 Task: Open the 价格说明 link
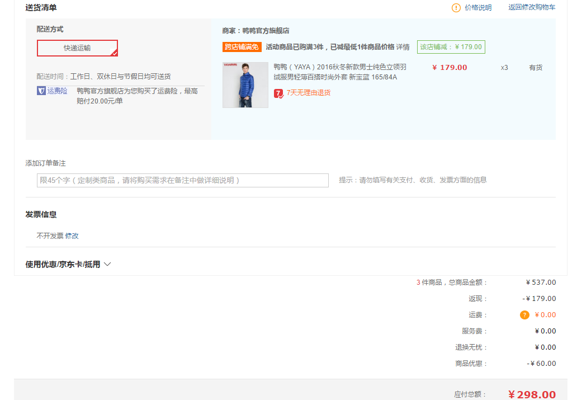point(478,8)
